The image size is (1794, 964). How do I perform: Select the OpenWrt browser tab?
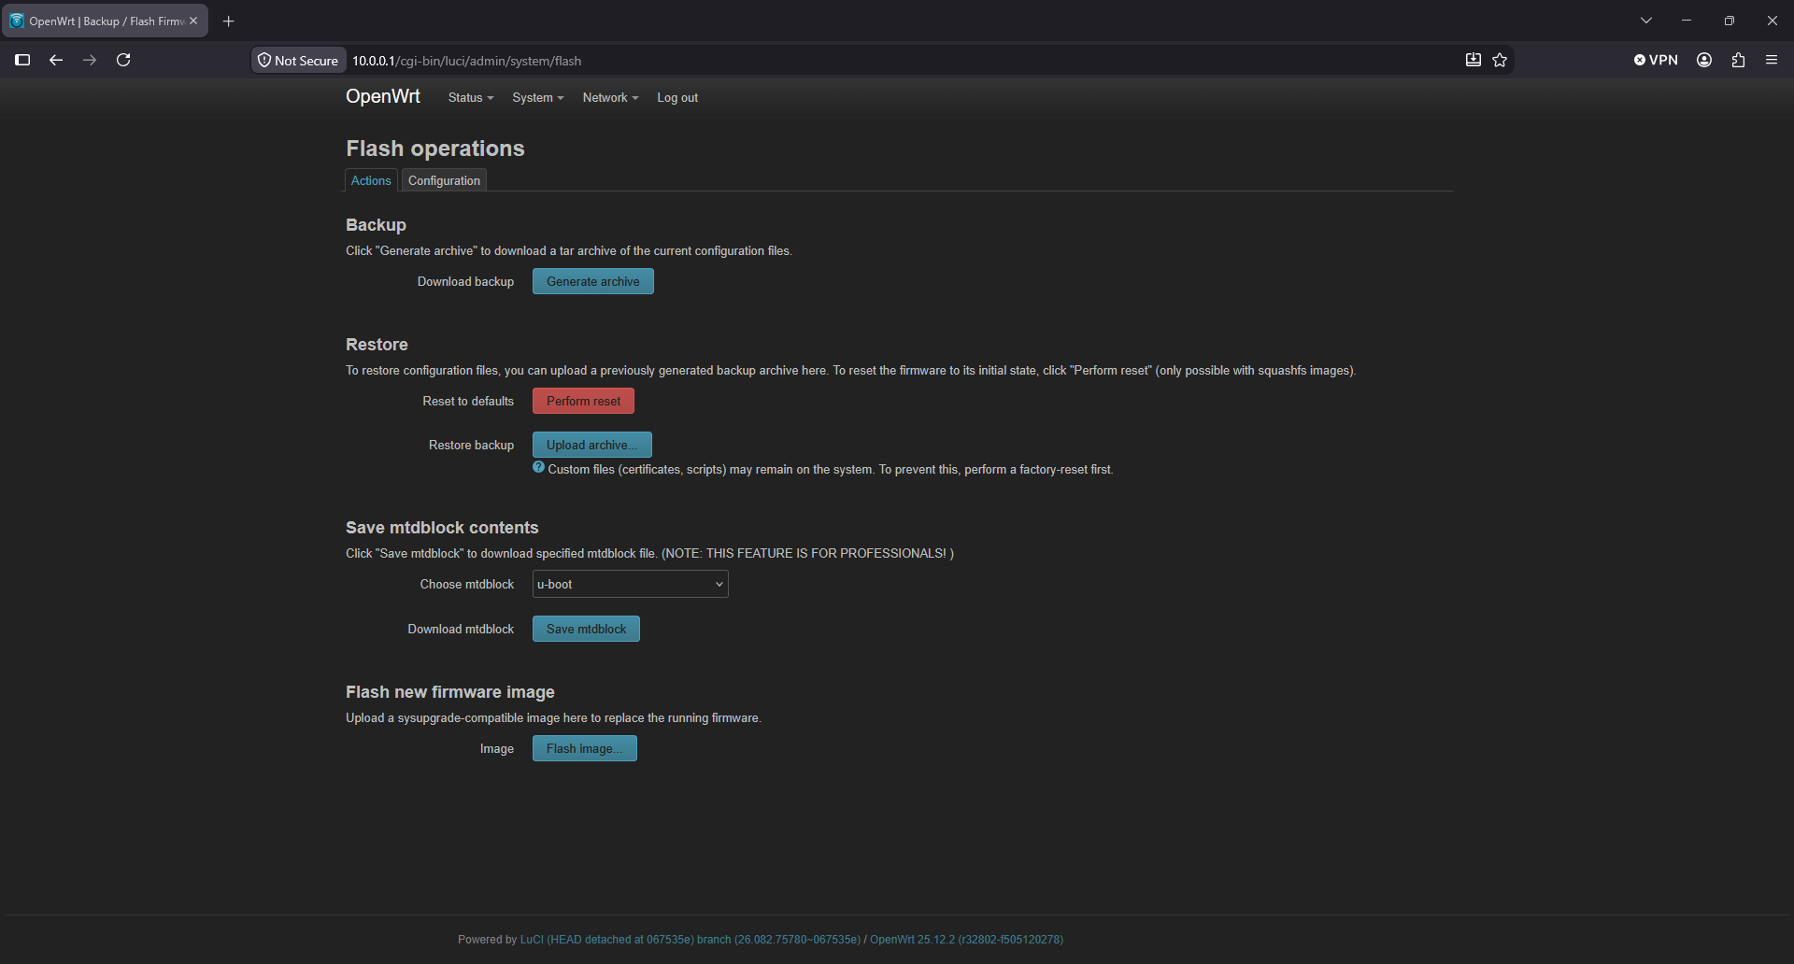click(105, 21)
